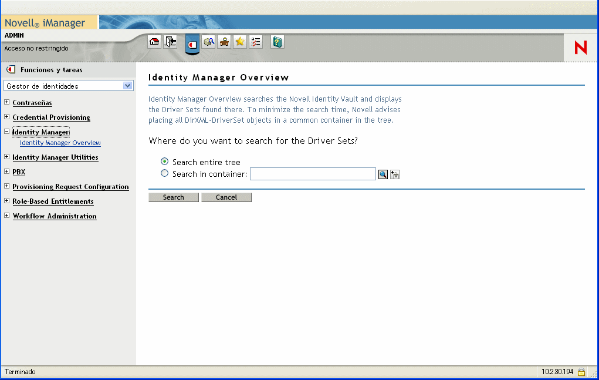599x380 pixels.
Task: Expand the Contraseñas category
Action: (7, 102)
